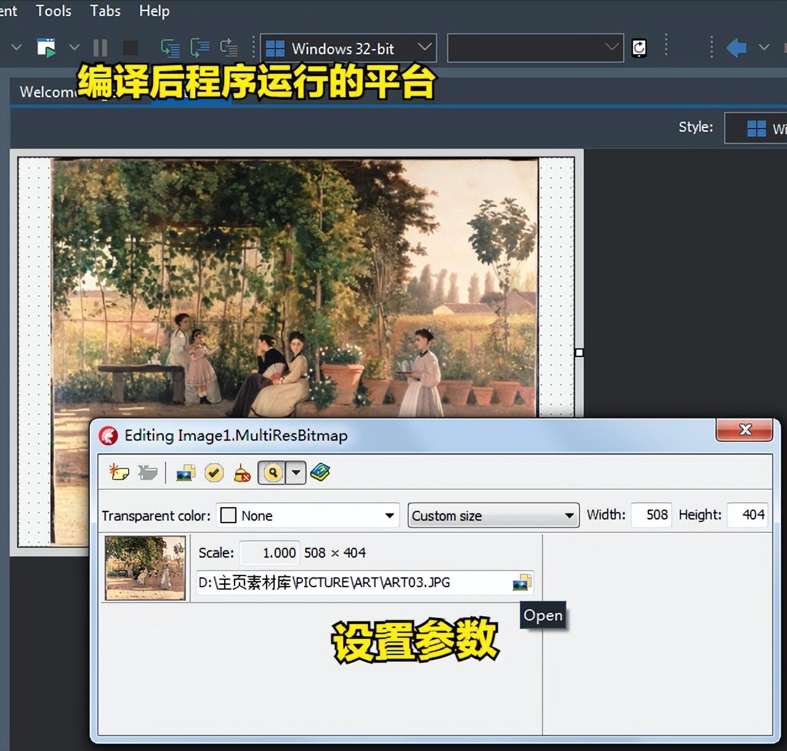
Task: Toggle the magnifier preview button
Action: pyautogui.click(x=272, y=473)
